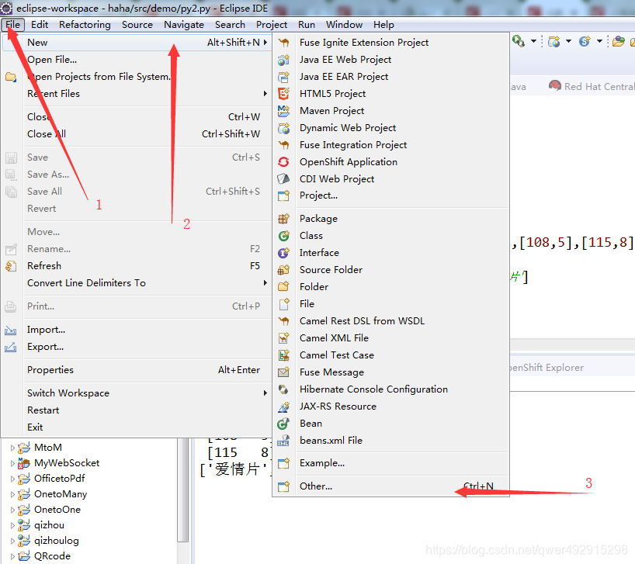Click the green Class icon
Viewport: 635px width, 564px height.
tap(283, 236)
